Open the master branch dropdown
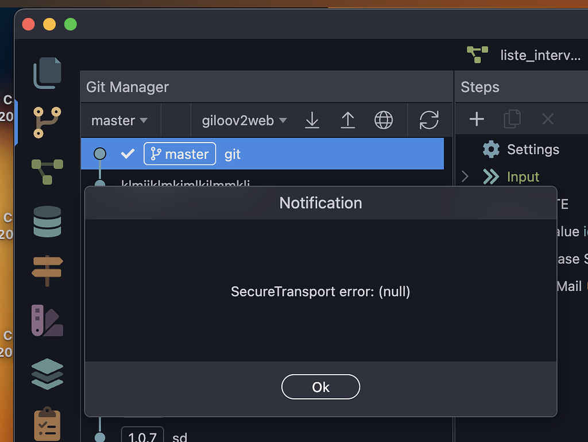The width and height of the screenshot is (588, 442). click(120, 120)
